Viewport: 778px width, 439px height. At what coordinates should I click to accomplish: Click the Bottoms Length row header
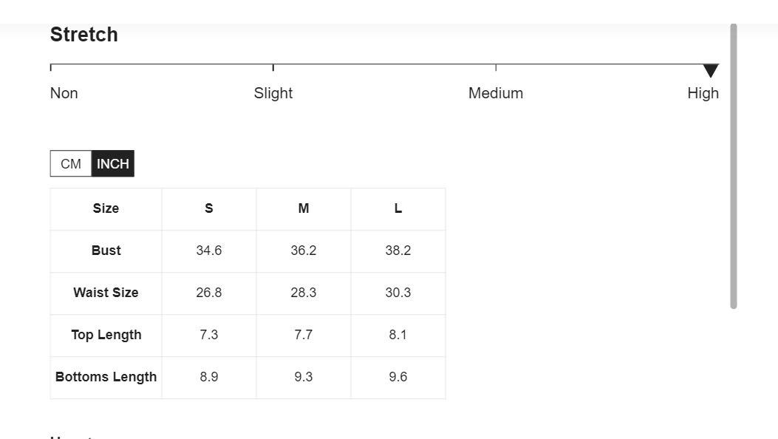click(x=106, y=378)
